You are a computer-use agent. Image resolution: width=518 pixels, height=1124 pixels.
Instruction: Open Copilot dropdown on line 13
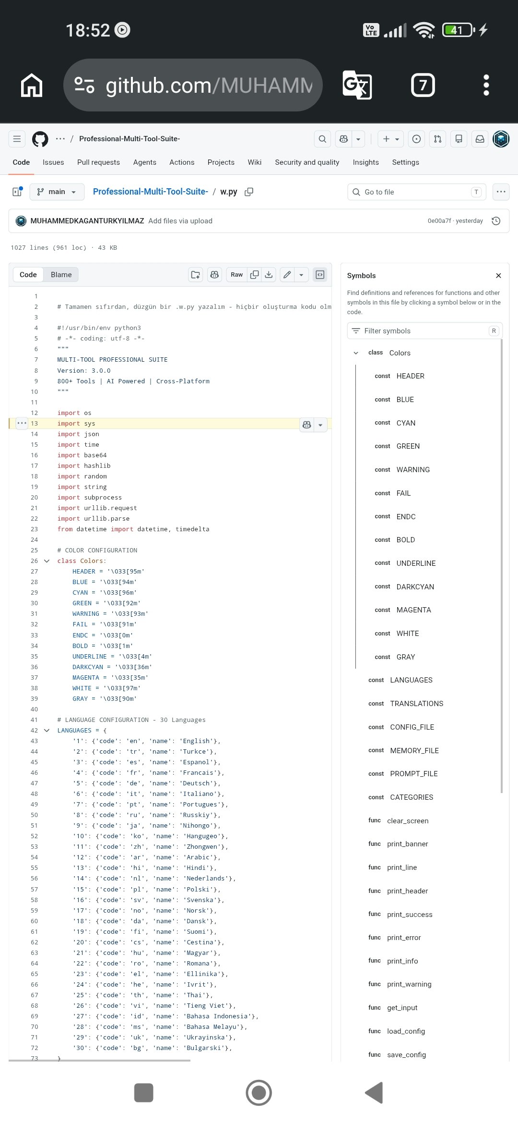(x=320, y=425)
